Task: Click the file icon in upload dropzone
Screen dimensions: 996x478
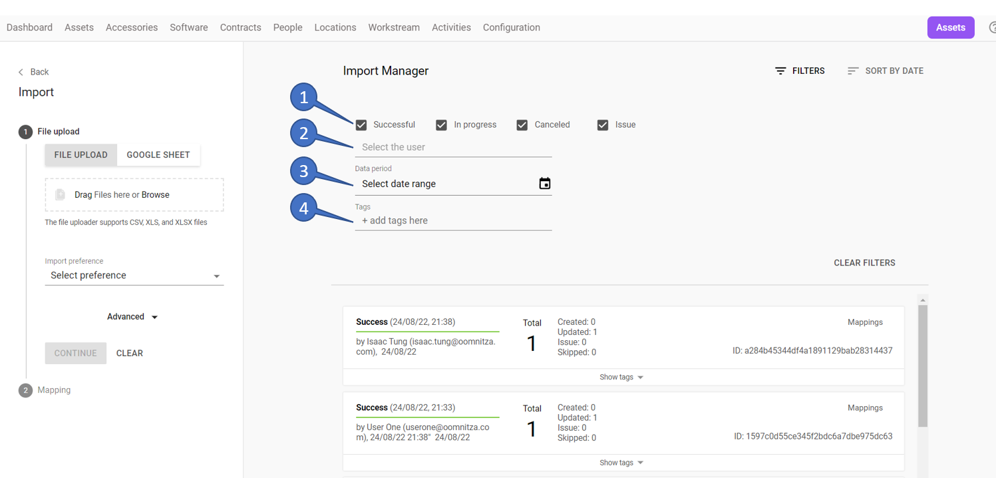Action: (60, 194)
